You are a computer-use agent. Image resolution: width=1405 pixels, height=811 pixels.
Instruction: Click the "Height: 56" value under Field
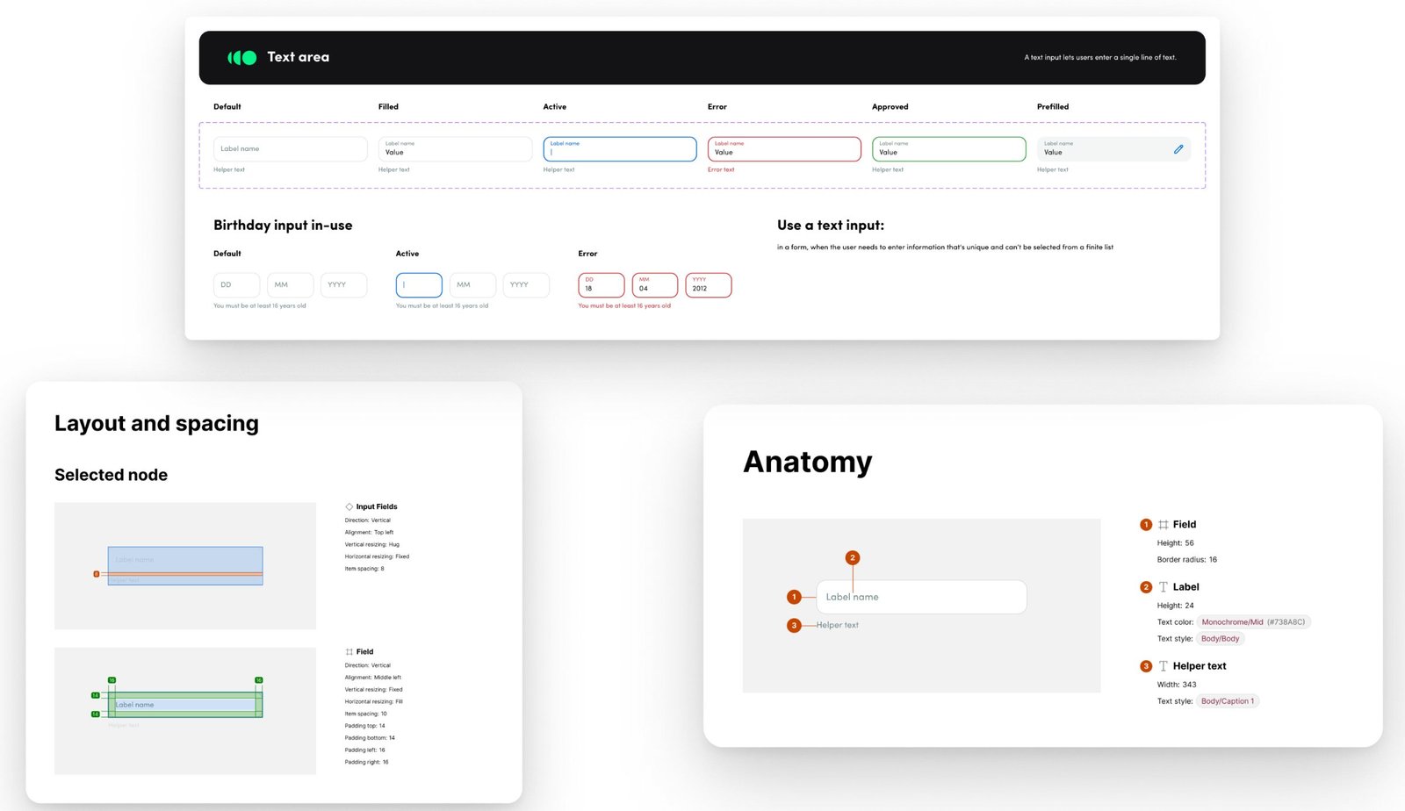point(1176,543)
